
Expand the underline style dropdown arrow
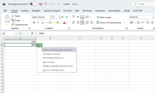(46, 23)
